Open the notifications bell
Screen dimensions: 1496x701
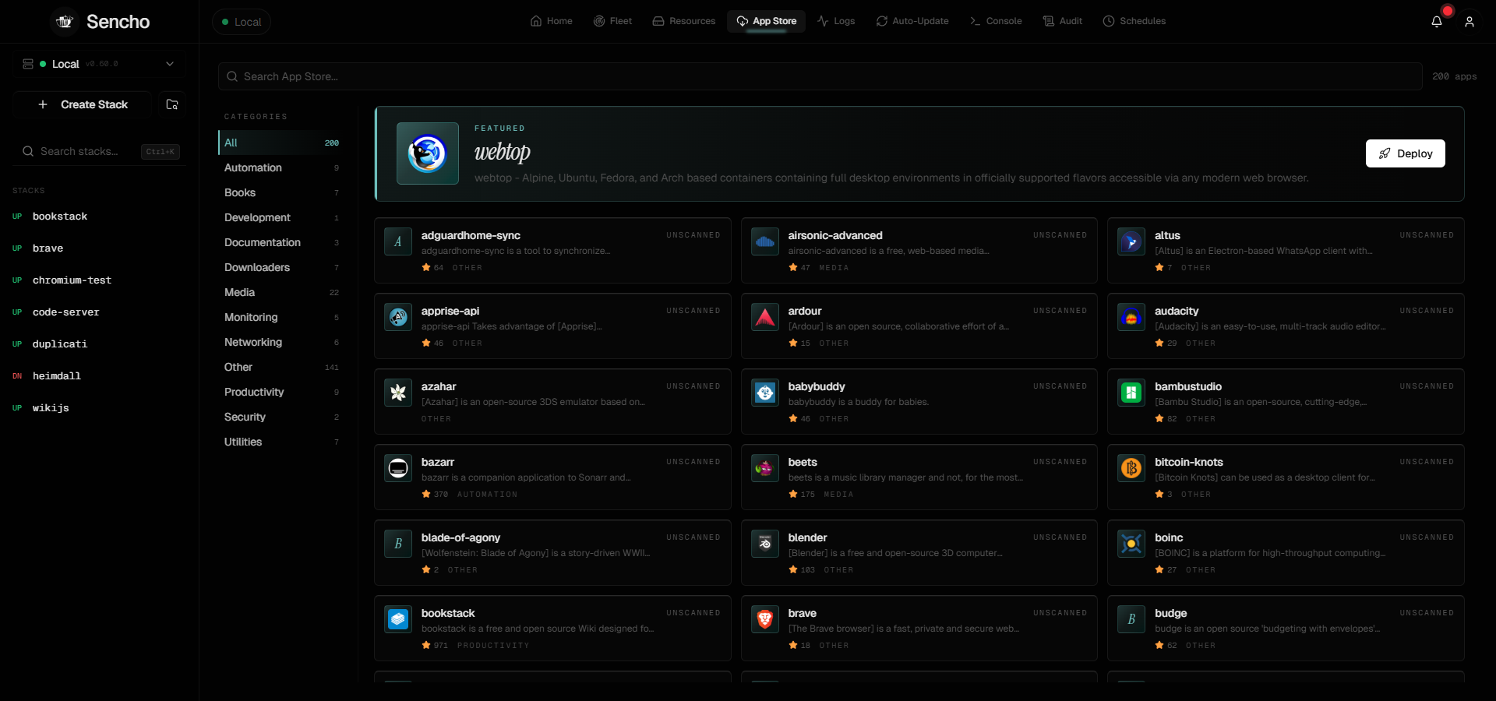point(1437,22)
